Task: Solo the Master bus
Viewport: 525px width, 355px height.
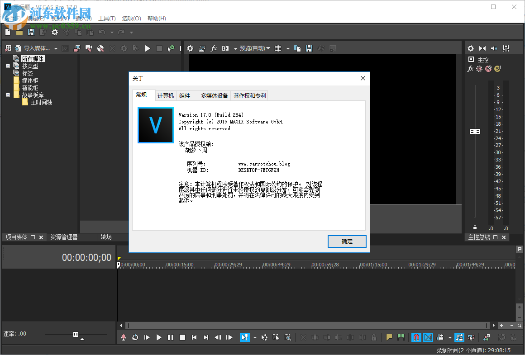Action: click(497, 69)
